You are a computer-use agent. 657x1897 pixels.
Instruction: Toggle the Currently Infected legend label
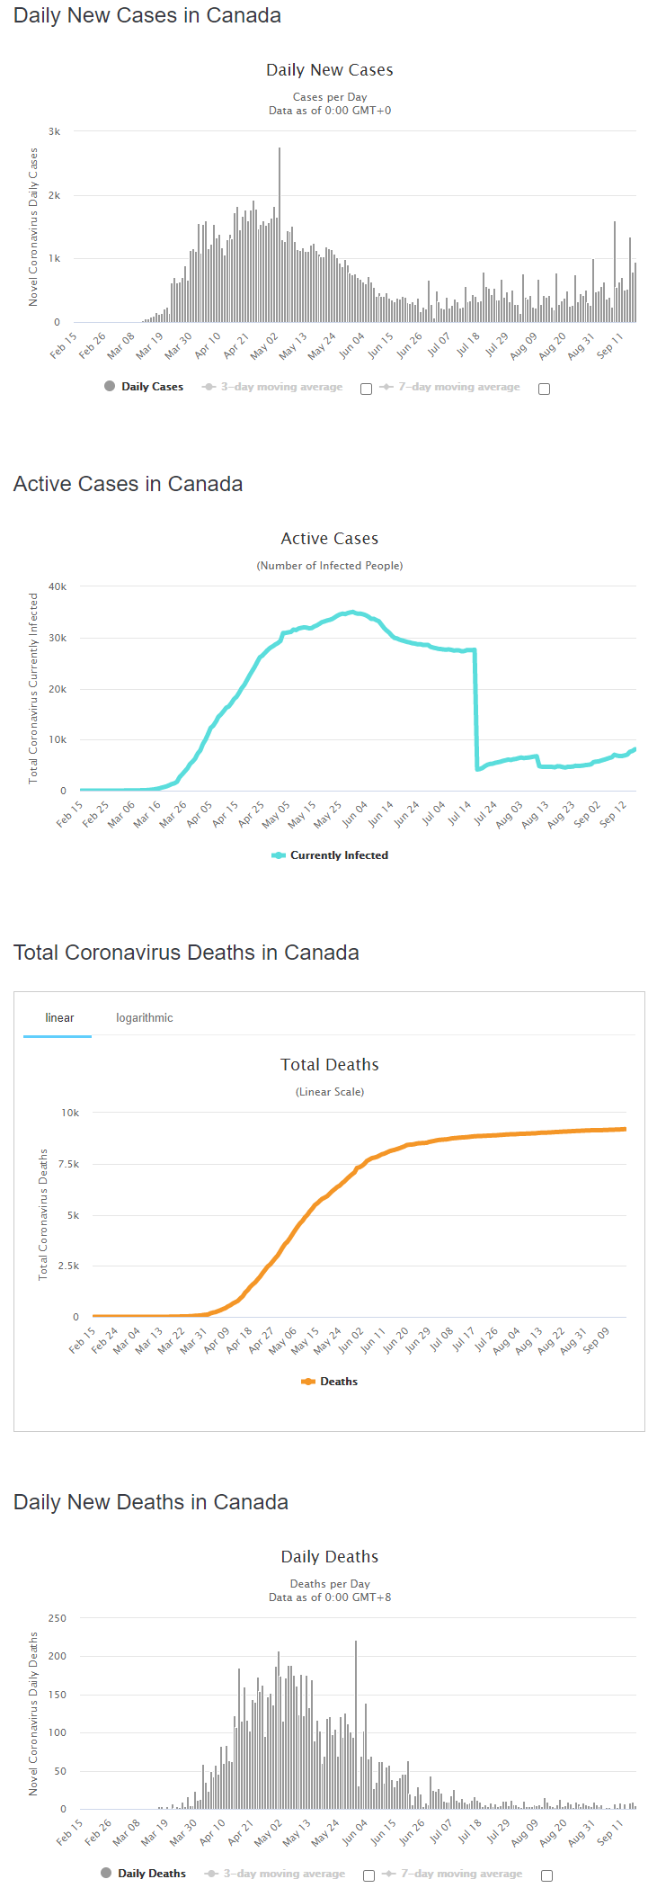(340, 855)
